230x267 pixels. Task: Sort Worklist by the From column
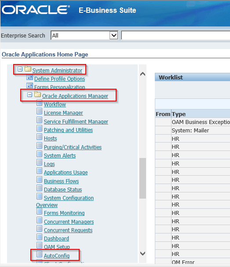[x=163, y=114]
